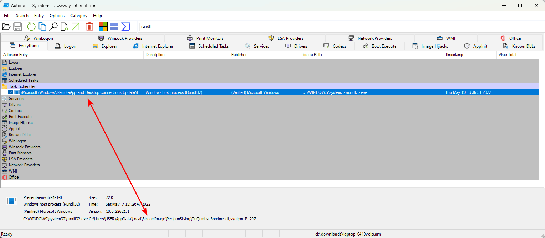545x238 pixels.
Task: Uncheck the RemoteApp scheduled task entry checkbox
Action: [x=11, y=92]
